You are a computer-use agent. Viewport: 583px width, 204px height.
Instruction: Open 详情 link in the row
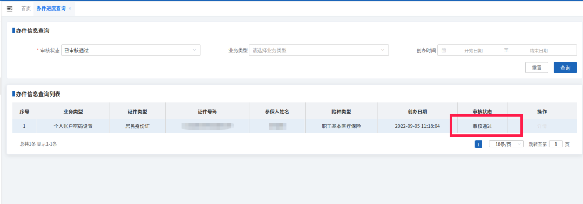[542, 126]
